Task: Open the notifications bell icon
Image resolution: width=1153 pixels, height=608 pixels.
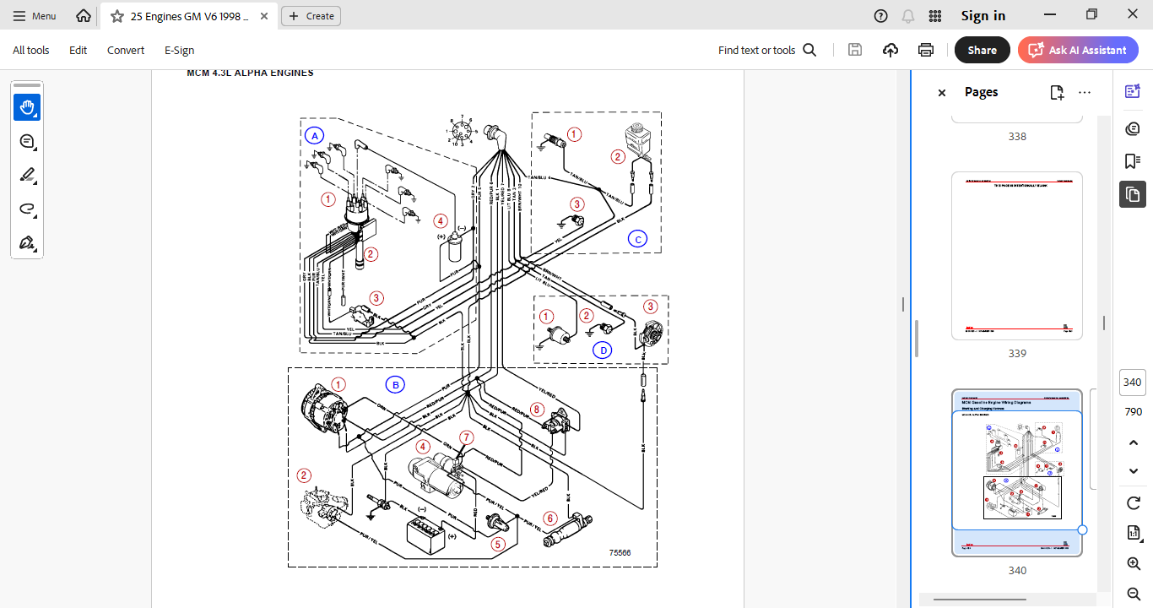Action: click(x=908, y=16)
